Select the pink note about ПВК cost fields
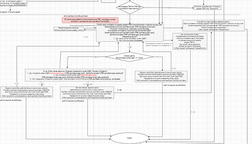The height and width of the screenshot is (144, 252). tap(90, 20)
